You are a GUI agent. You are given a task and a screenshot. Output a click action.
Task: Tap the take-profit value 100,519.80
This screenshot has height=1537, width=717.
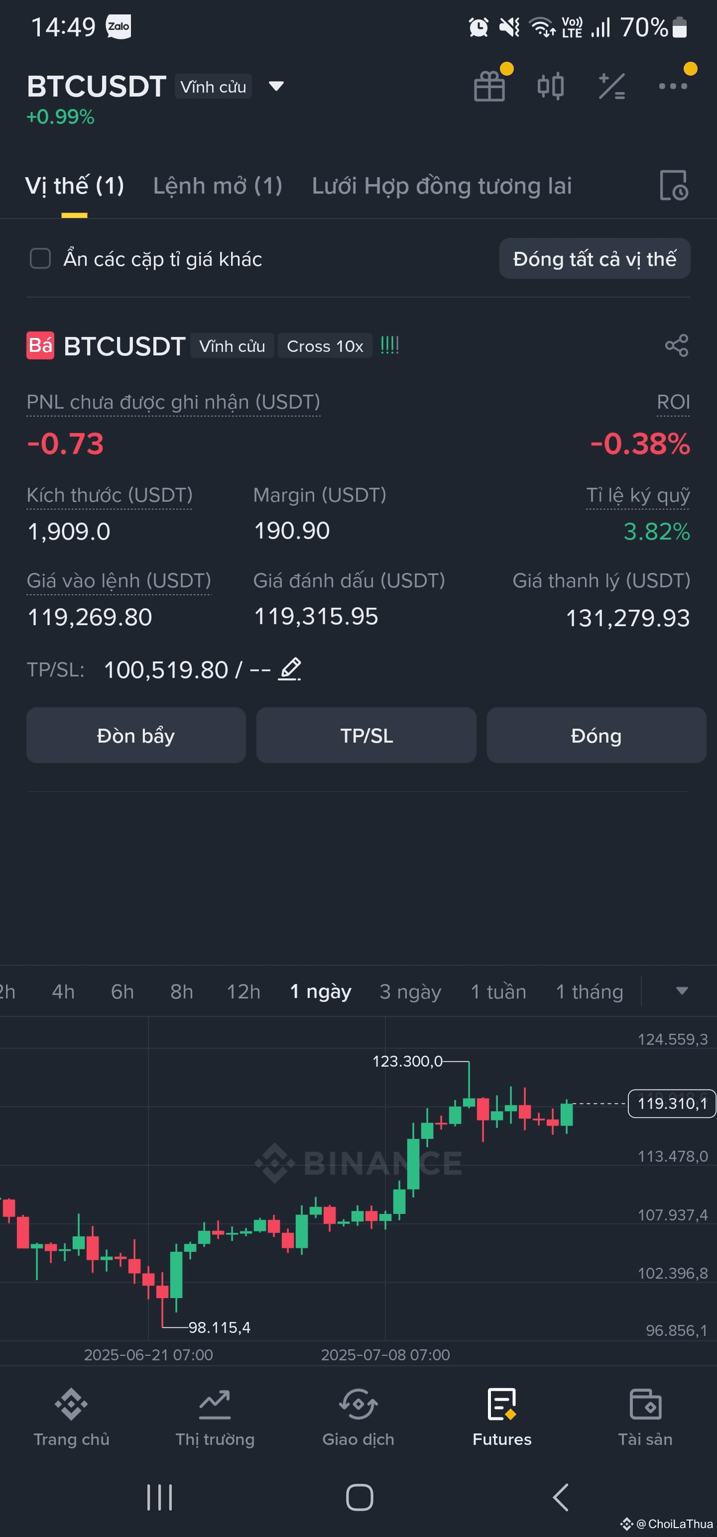(x=166, y=669)
